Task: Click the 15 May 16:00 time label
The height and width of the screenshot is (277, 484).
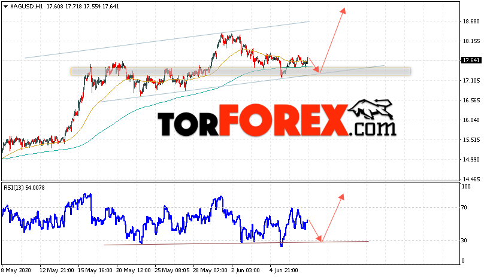Action: click(95, 270)
